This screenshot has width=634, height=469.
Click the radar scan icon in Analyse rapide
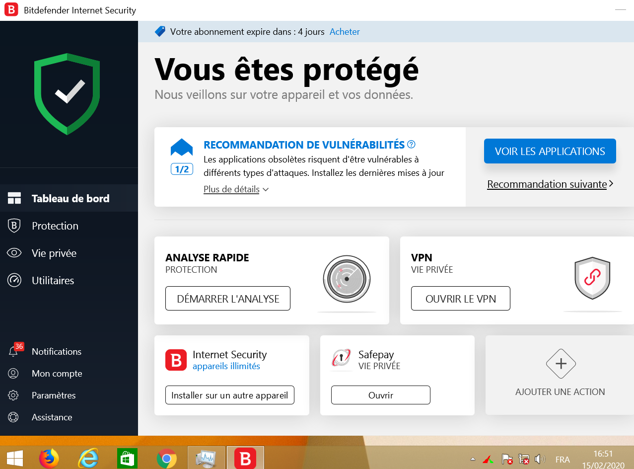pos(347,278)
